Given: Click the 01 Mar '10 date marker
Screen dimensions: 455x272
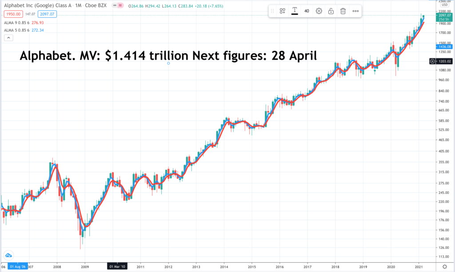Looking at the screenshot, I should coord(117,267).
